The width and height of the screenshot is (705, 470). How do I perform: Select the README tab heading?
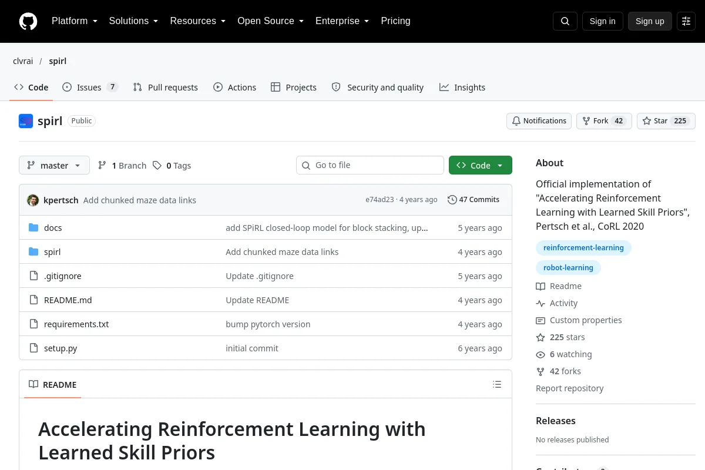pyautogui.click(x=52, y=385)
